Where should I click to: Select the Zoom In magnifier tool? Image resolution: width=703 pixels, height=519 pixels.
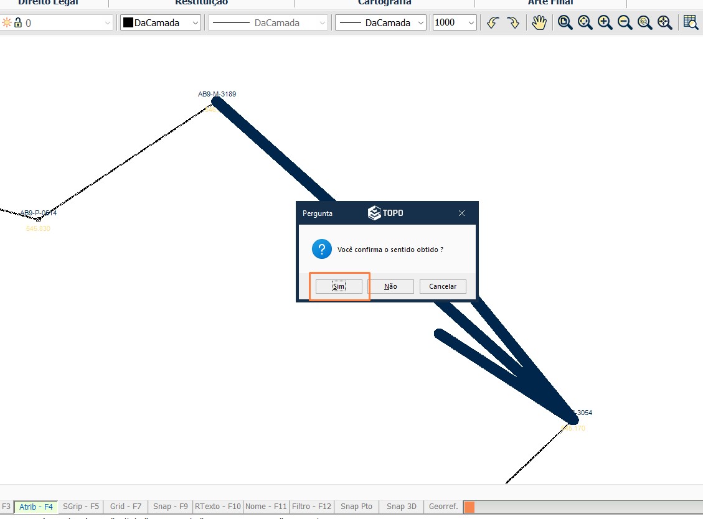[x=605, y=22]
